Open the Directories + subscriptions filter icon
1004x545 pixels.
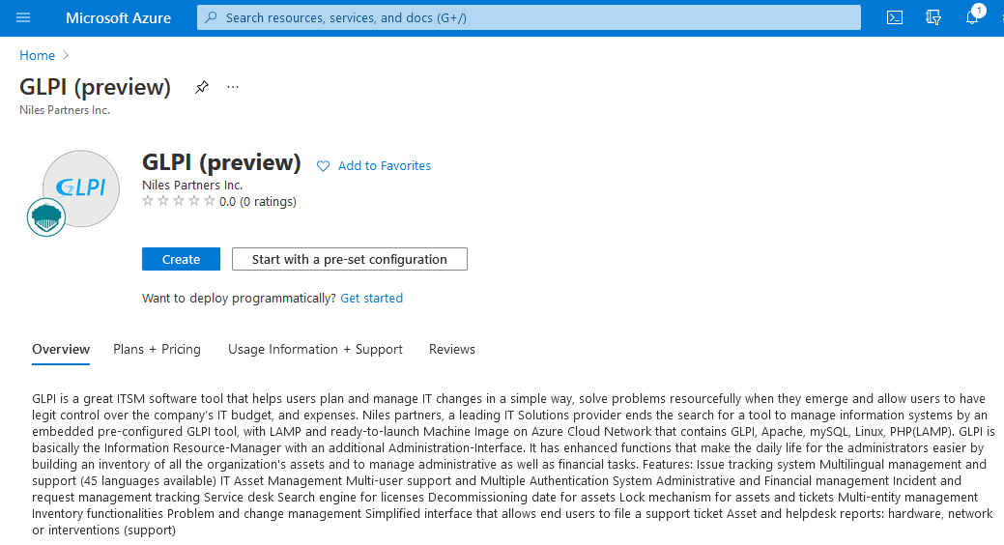(x=933, y=17)
